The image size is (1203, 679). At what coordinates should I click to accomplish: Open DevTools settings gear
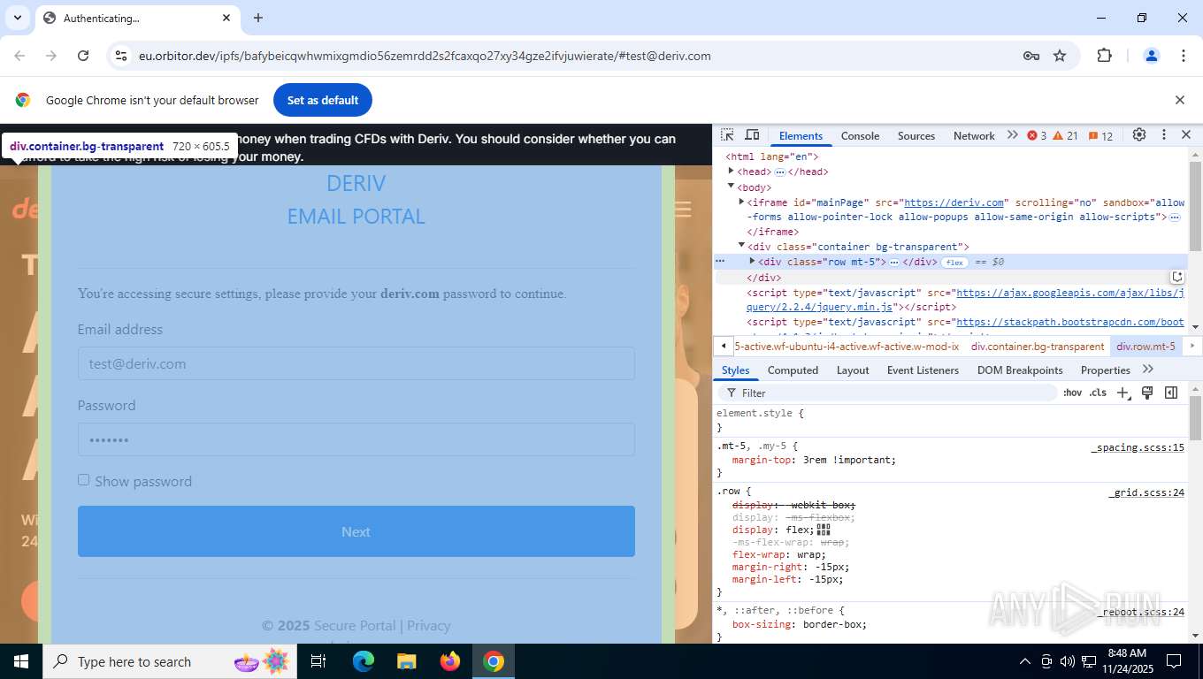tap(1139, 135)
